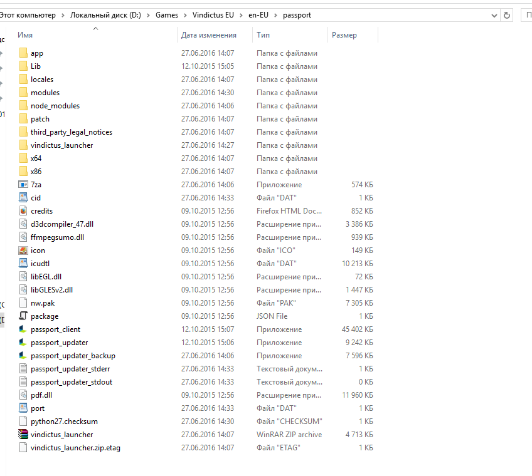
Task: Click the WinRAR ZIP archive type cell
Action: (289, 435)
